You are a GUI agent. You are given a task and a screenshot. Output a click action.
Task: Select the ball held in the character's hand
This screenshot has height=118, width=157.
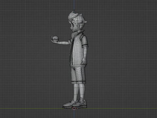pos(56,39)
